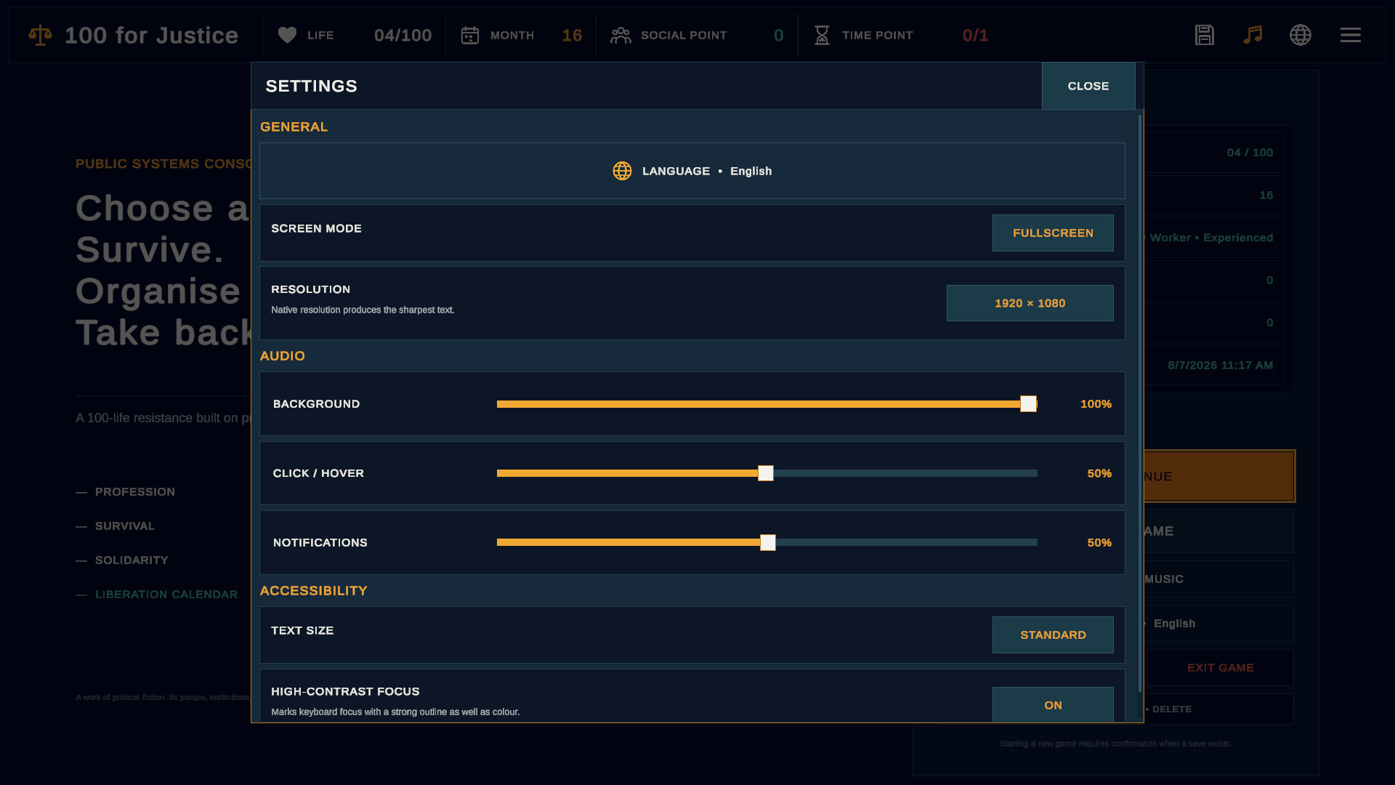The height and width of the screenshot is (785, 1395).
Task: Click the save date 8/7/2026 11:17 AM
Action: click(1220, 365)
